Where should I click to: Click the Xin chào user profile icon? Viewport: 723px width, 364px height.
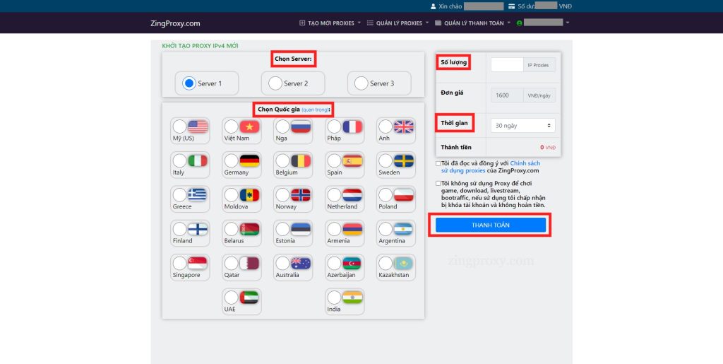[433, 6]
